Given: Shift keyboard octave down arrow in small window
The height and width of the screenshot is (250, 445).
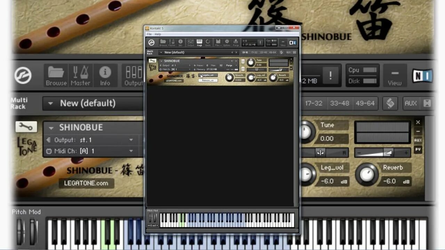Looking at the screenshot, I should coord(148,225).
